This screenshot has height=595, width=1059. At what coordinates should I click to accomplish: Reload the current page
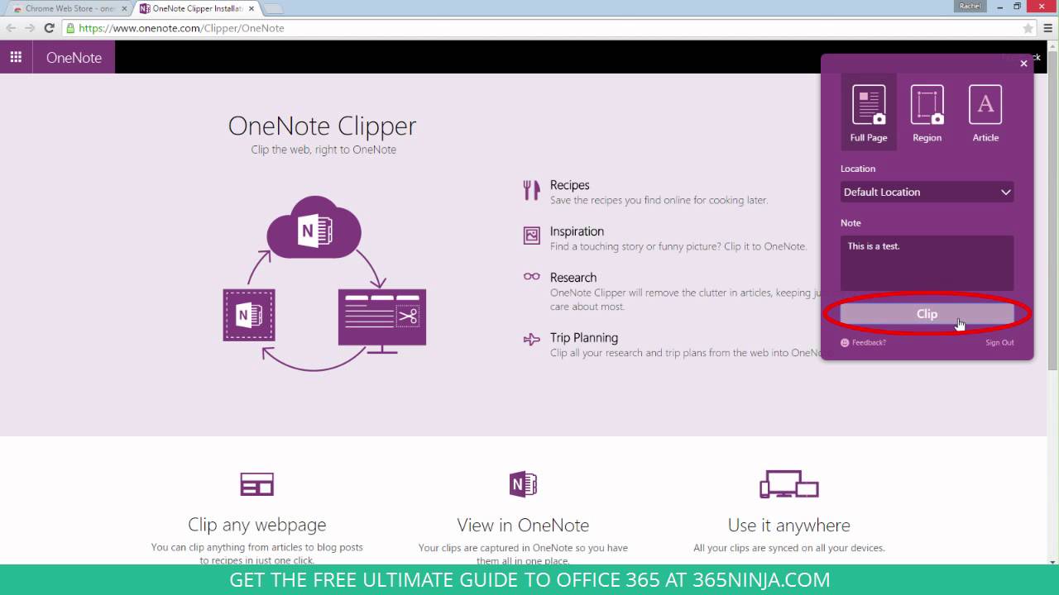49,28
